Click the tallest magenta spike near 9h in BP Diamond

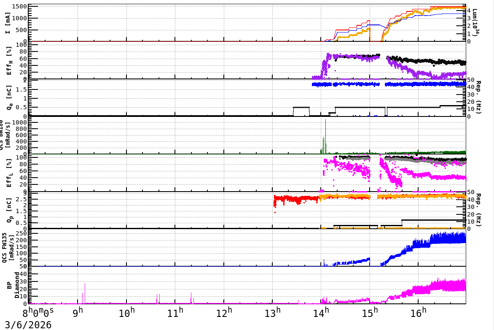click(x=85, y=293)
